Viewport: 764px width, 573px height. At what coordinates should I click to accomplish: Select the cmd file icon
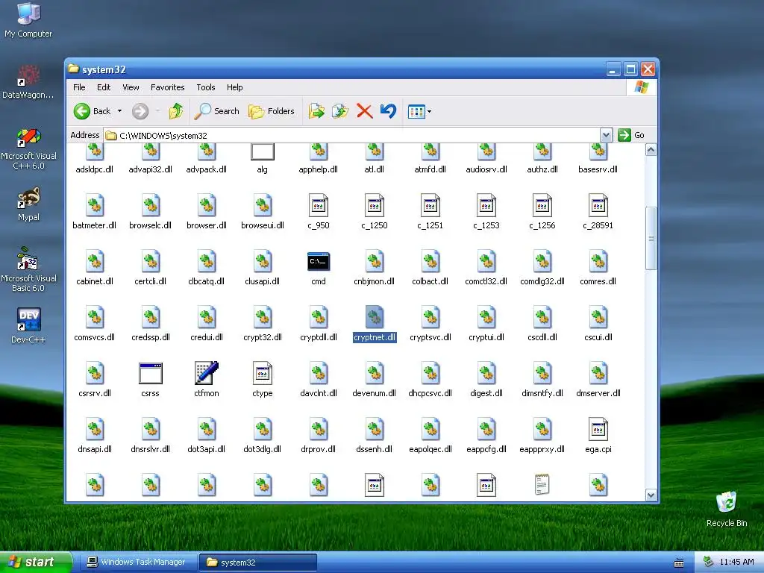pyautogui.click(x=318, y=262)
